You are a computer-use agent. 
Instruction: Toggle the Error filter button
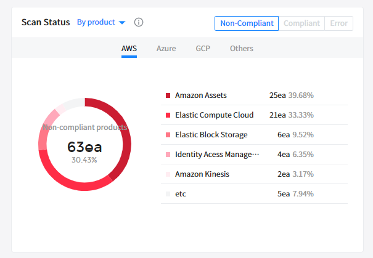tap(338, 23)
